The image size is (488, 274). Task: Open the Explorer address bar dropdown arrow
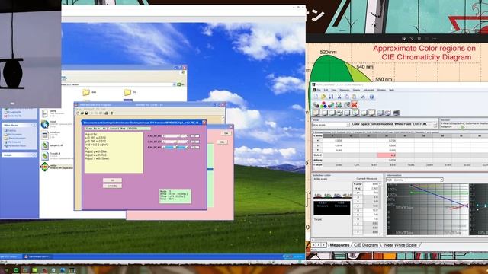click(175, 84)
